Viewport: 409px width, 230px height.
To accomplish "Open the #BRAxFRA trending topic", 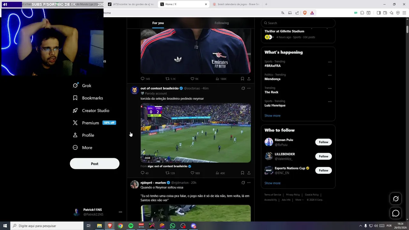I will (273, 66).
